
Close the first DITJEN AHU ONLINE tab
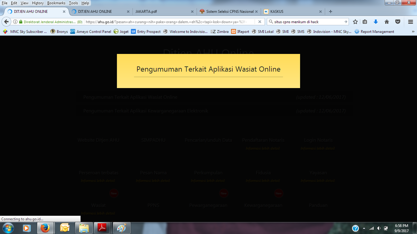click(64, 11)
